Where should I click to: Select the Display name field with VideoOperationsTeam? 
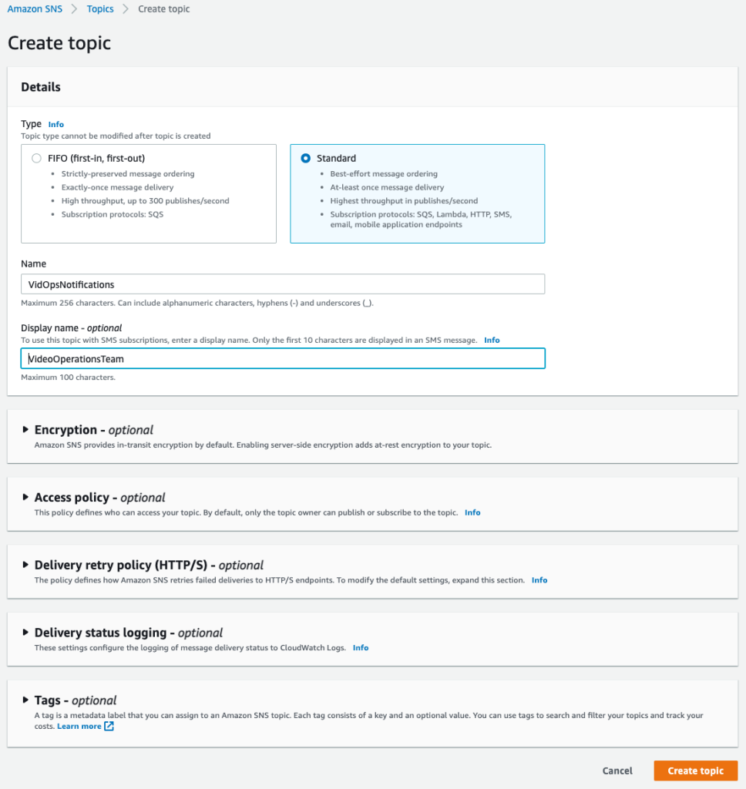(x=283, y=358)
